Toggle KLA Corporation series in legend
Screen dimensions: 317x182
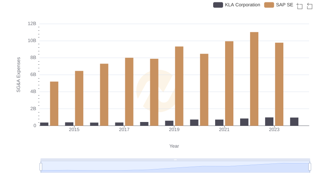[x=237, y=5]
